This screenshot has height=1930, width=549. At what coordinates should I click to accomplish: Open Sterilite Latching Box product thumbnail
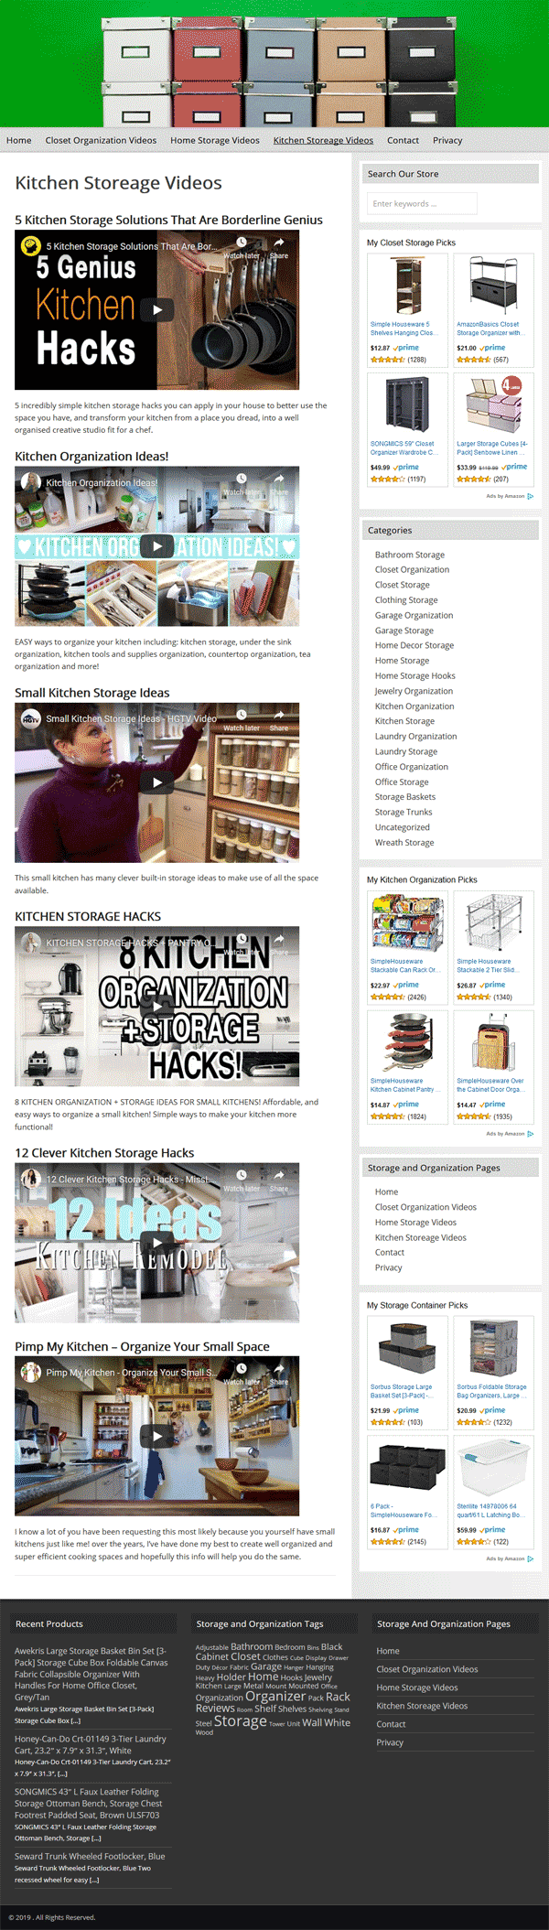click(494, 1468)
